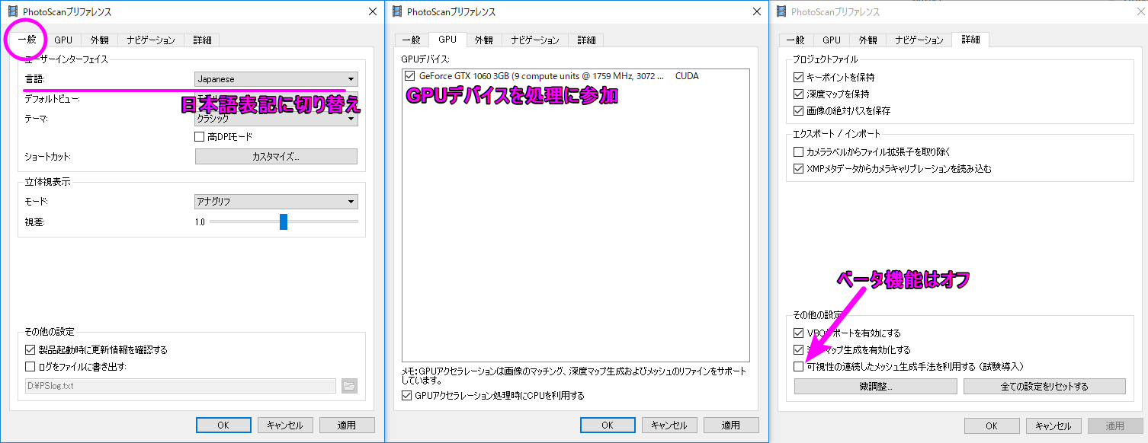This screenshot has width=1148, height=443.
Task: Click the CUDA label in the GPU list
Action: [687, 76]
